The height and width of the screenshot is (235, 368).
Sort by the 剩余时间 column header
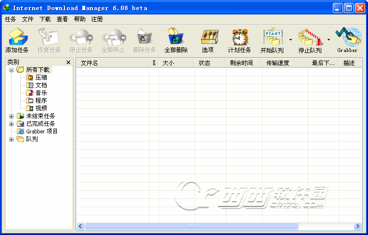(244, 63)
